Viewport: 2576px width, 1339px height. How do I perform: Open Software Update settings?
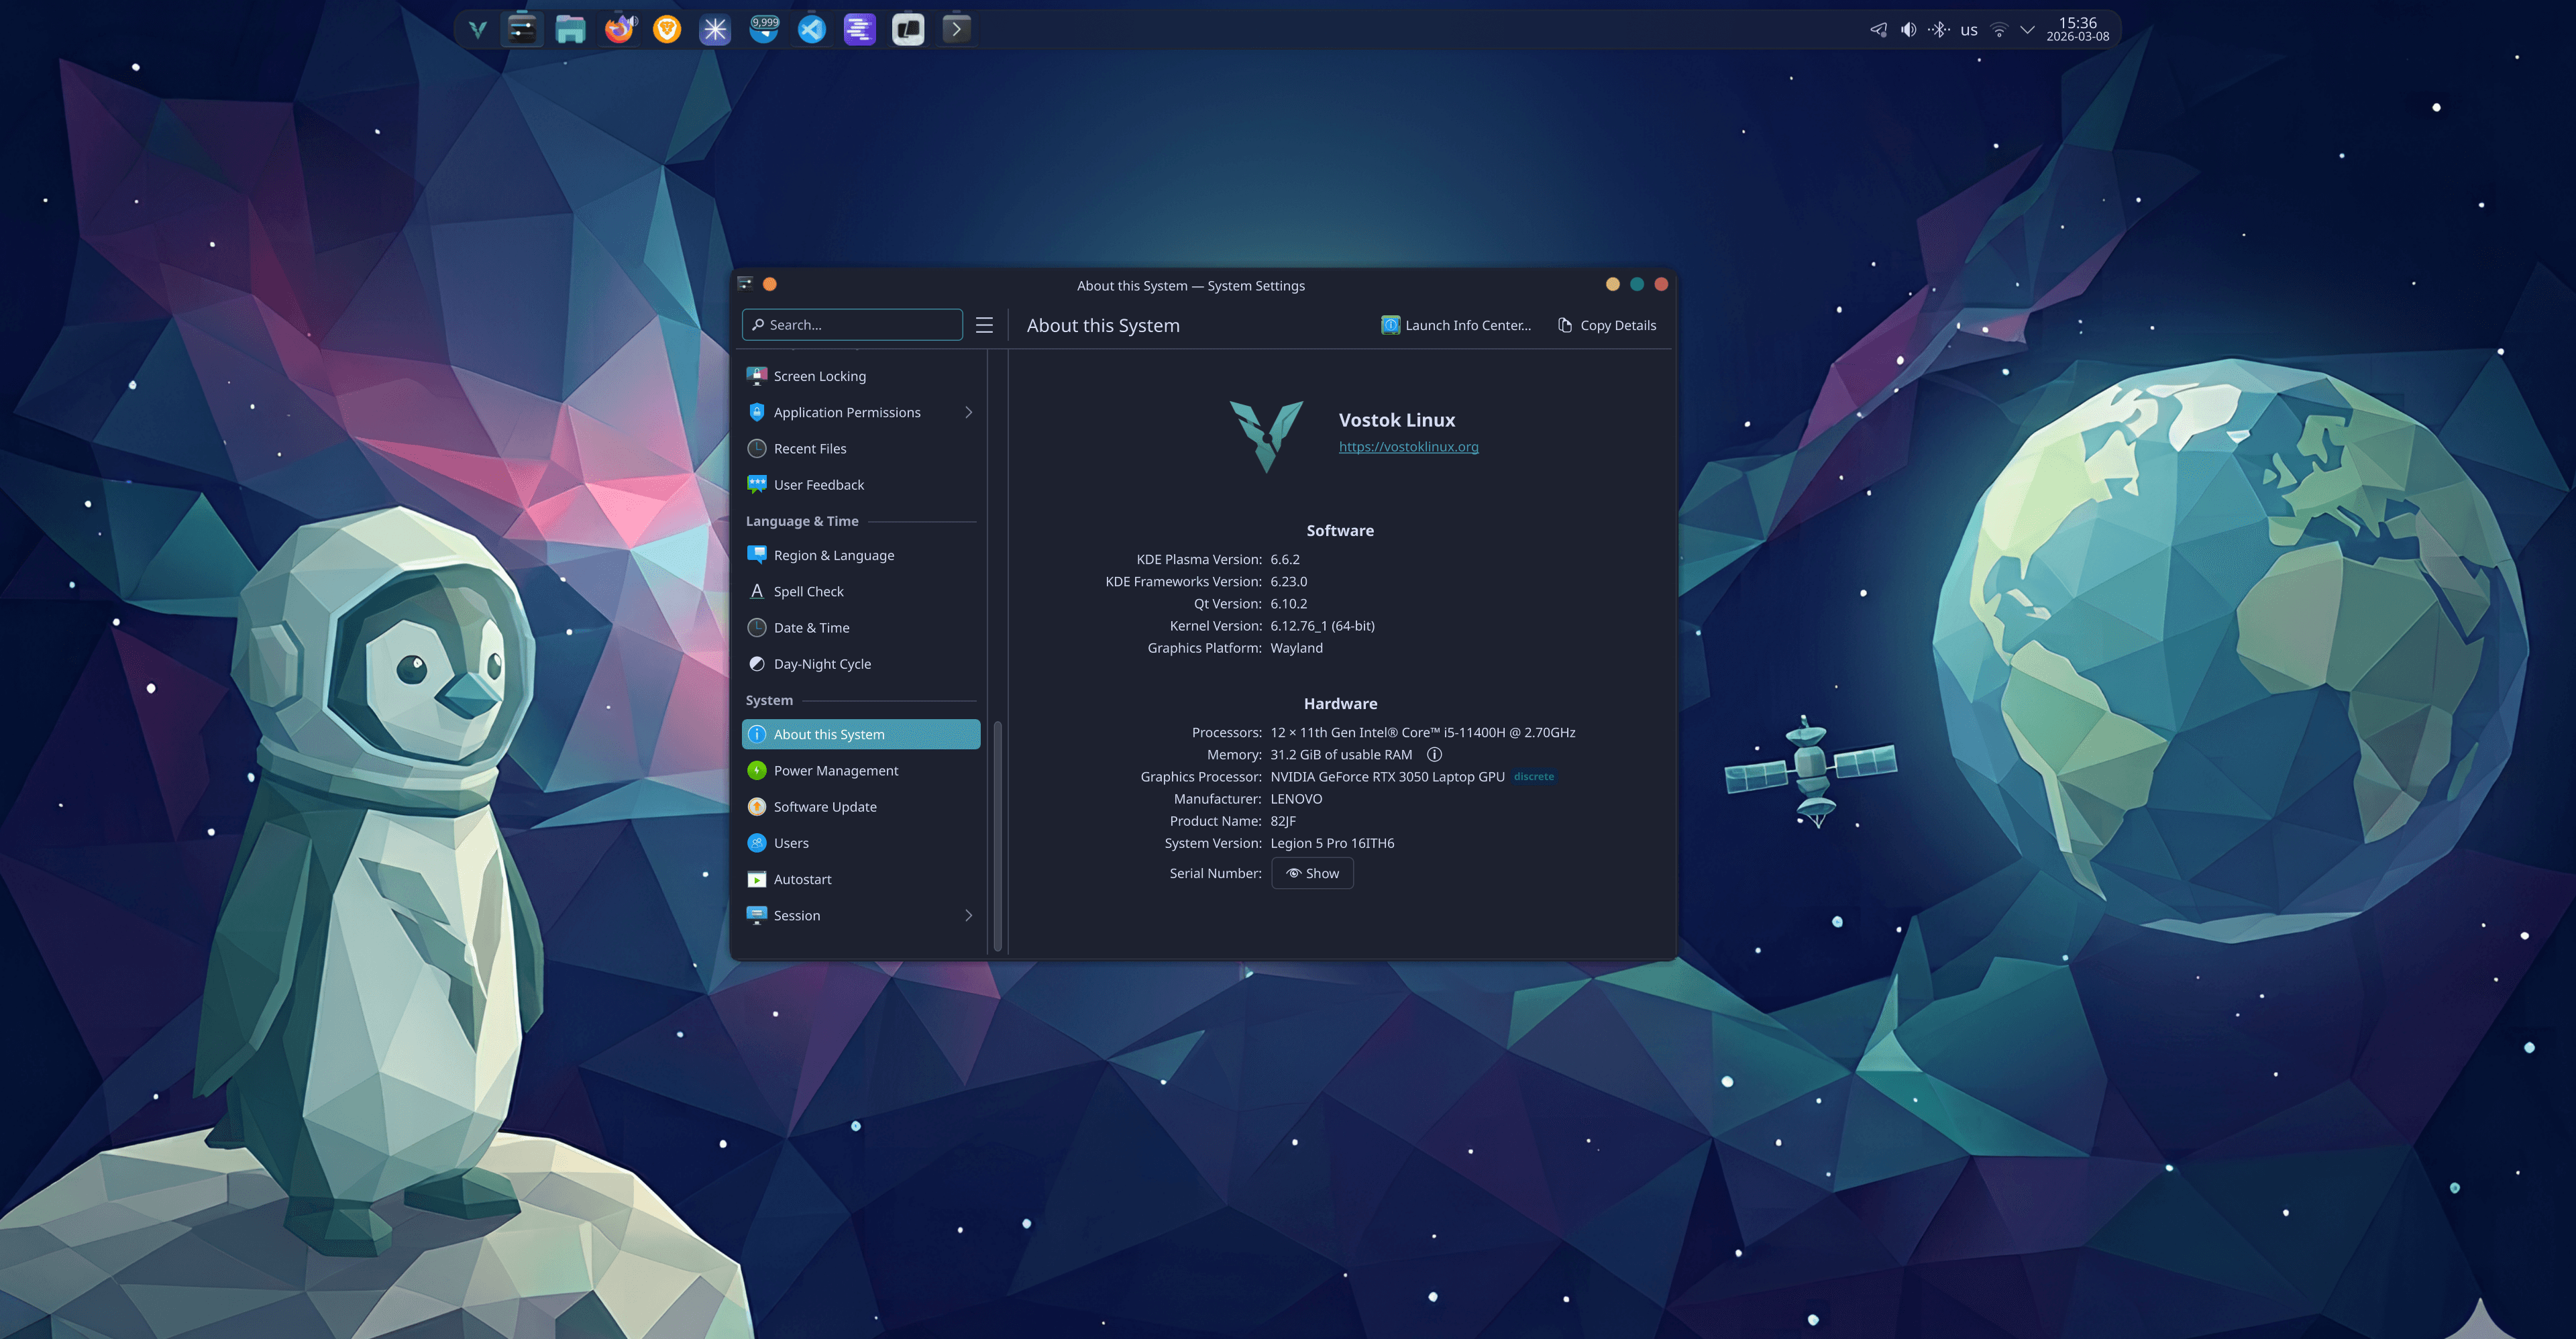coord(825,806)
